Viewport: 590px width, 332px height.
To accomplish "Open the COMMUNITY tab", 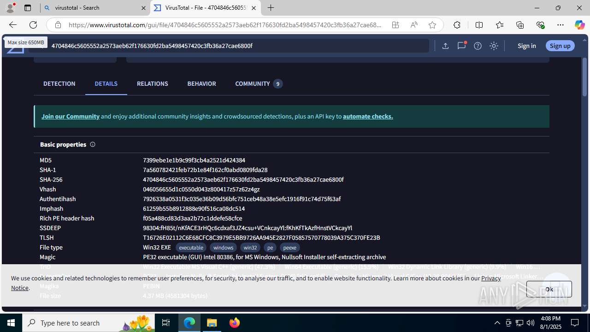I will [258, 83].
